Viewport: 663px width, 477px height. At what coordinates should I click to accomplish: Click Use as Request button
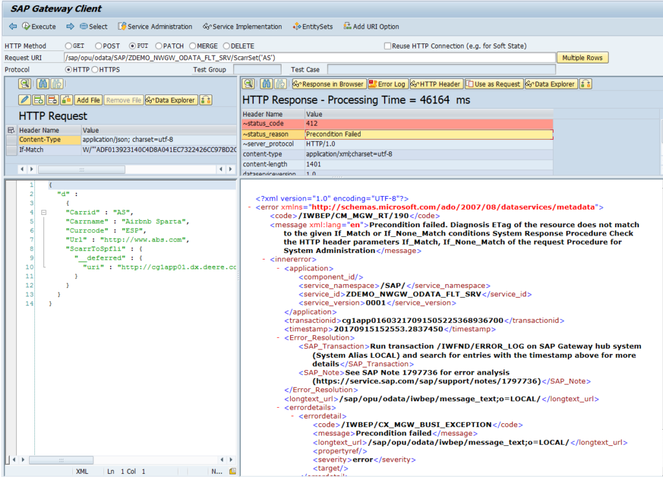pos(493,83)
